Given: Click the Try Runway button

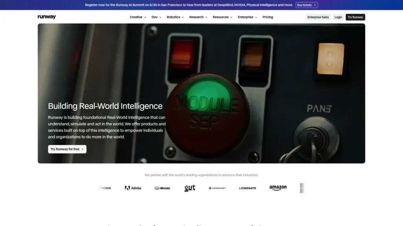Looking at the screenshot, I should point(355,17).
